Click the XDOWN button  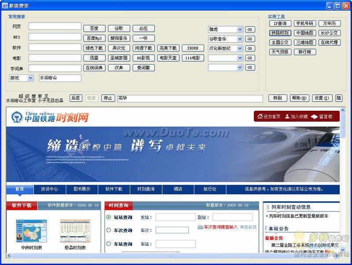(193, 48)
